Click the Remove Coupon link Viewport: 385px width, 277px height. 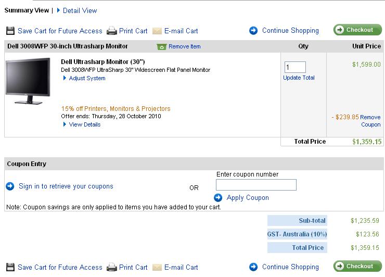click(x=370, y=121)
